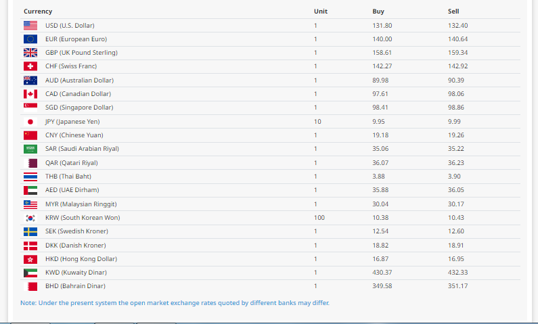Click the note about open market exchange rates
The width and height of the screenshot is (538, 324).
175,303
